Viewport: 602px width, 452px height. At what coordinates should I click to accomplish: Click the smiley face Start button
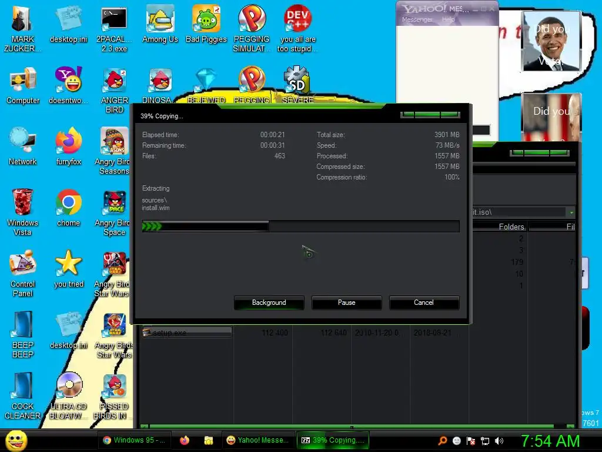coord(16,440)
